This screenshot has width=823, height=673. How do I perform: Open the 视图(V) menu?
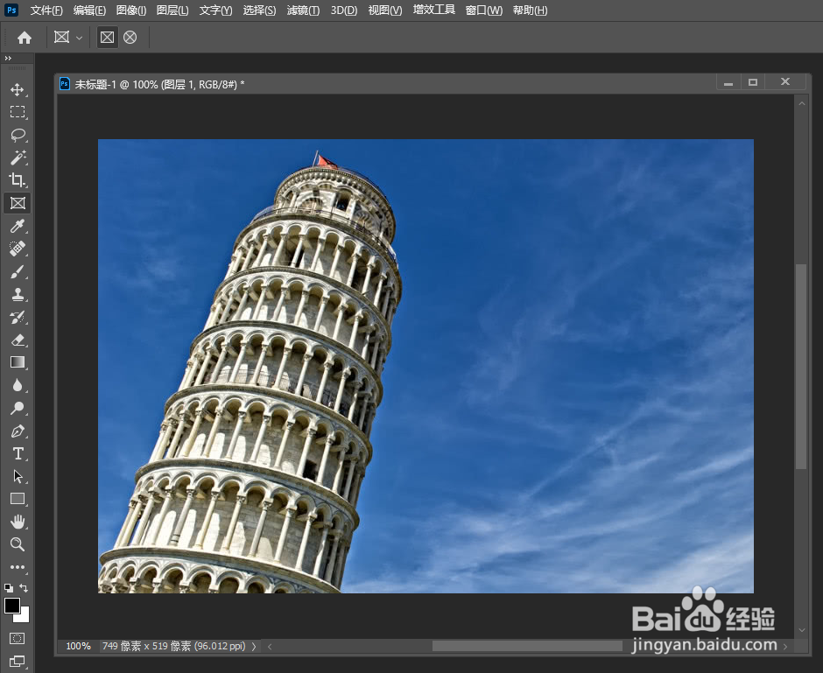coord(384,10)
